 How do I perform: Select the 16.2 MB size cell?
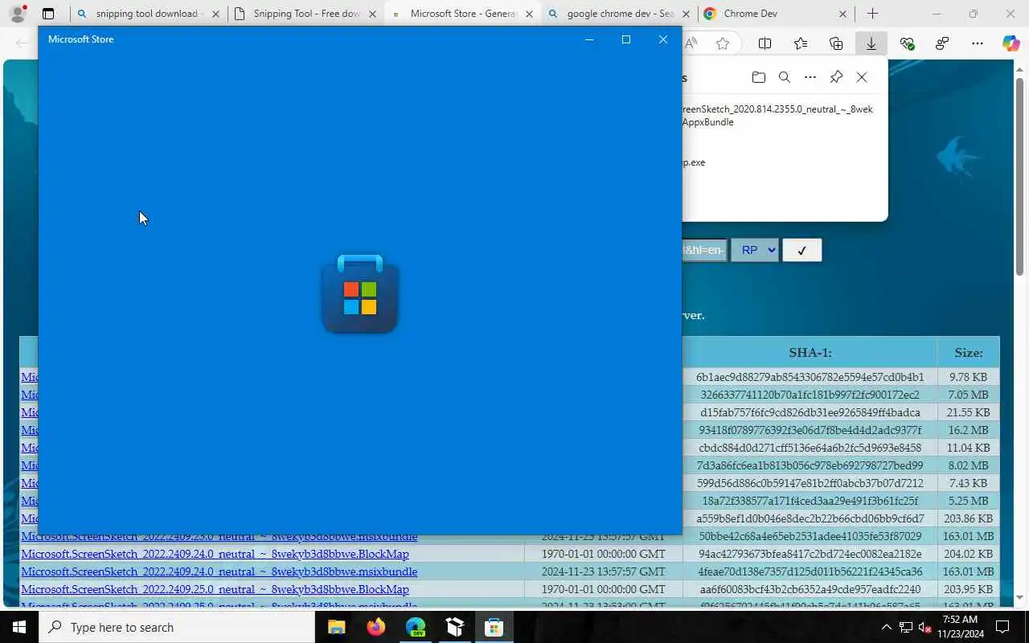(x=968, y=430)
